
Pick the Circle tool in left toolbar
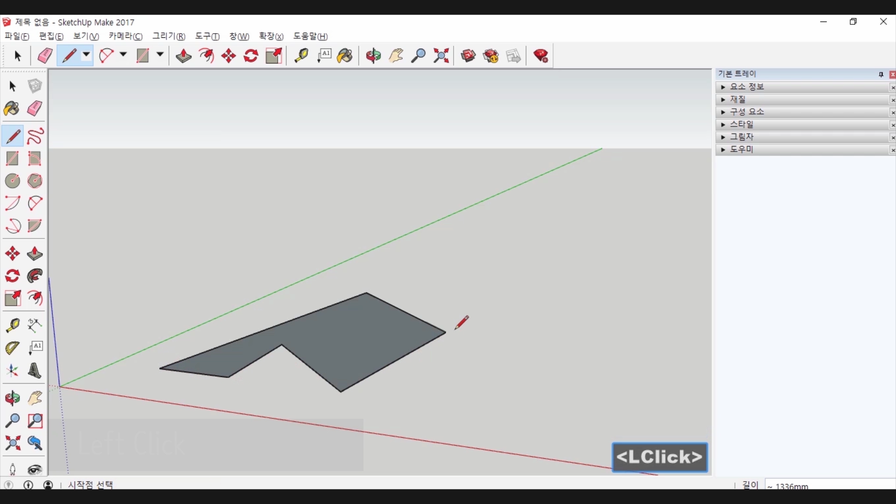pyautogui.click(x=13, y=181)
